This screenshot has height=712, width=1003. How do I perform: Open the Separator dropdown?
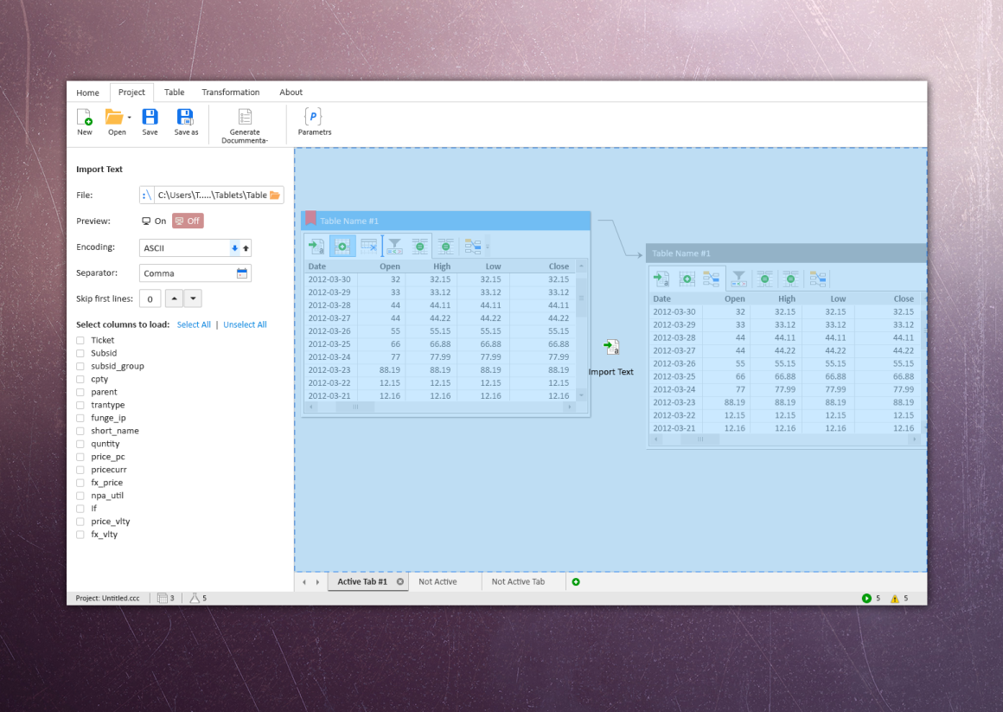[x=241, y=273]
